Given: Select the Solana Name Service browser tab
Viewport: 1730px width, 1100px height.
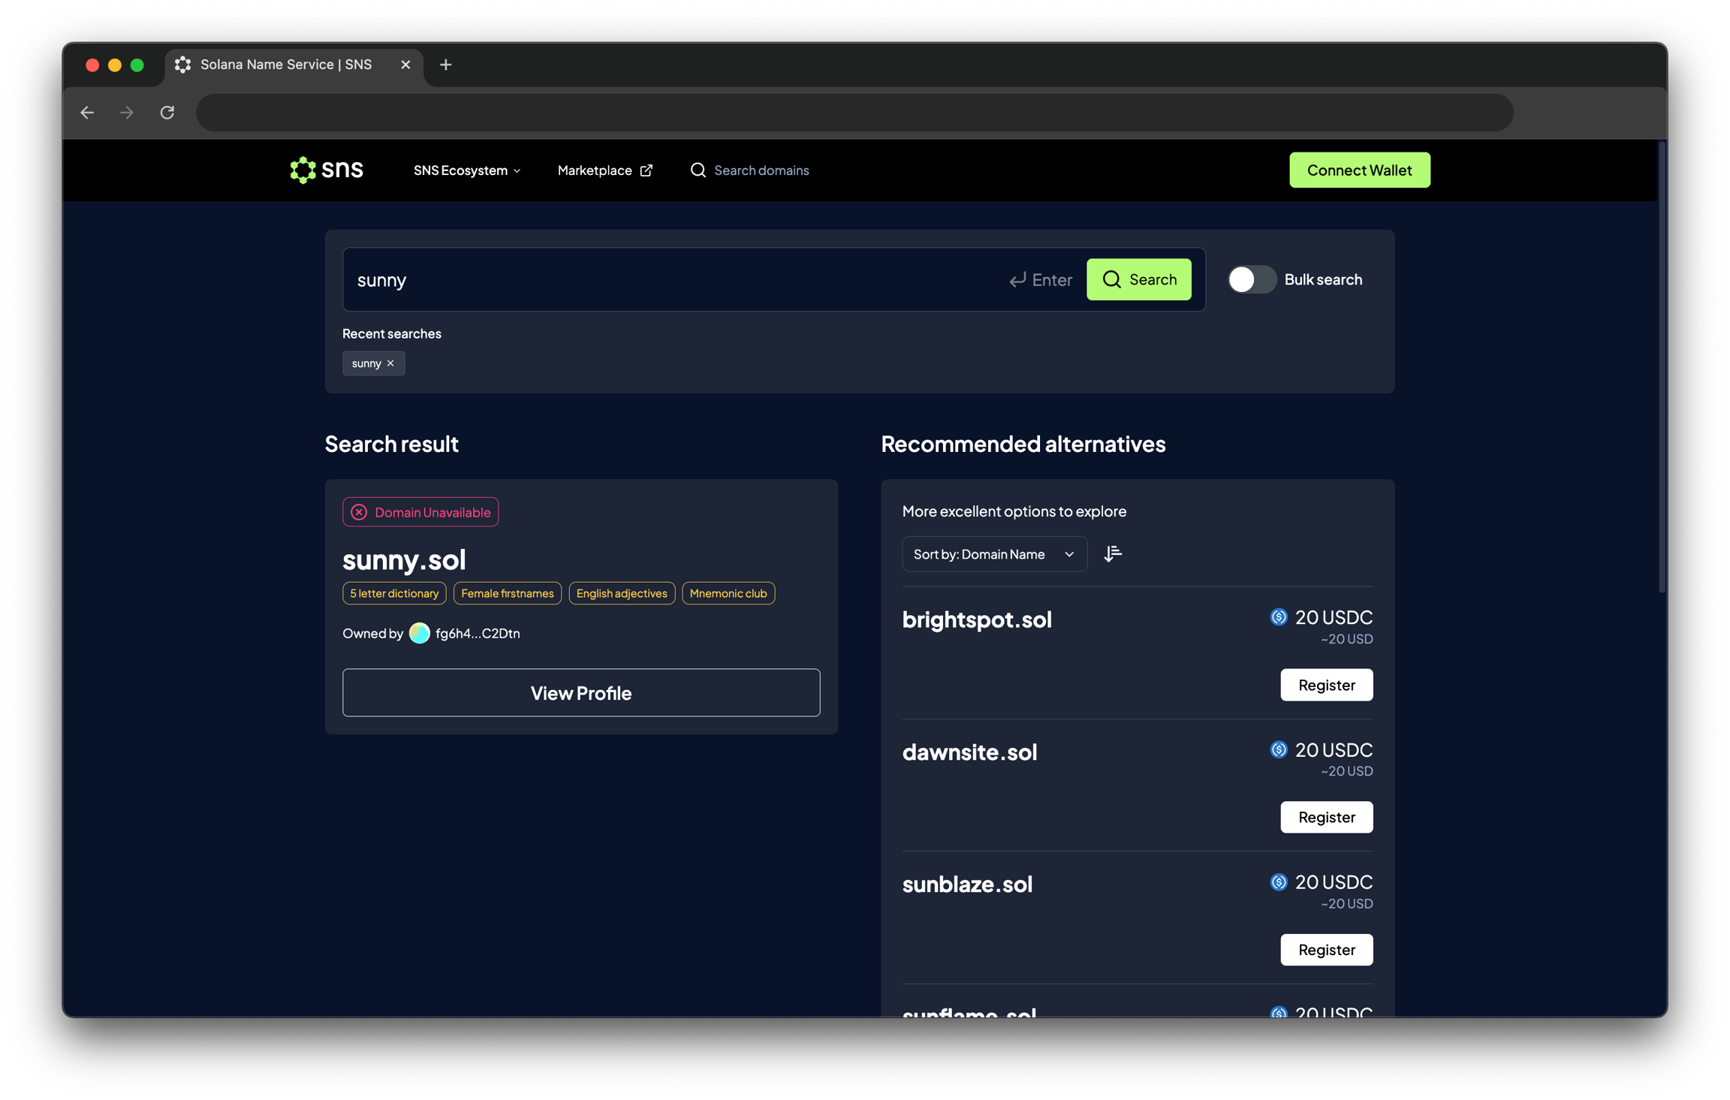Looking at the screenshot, I should [286, 65].
